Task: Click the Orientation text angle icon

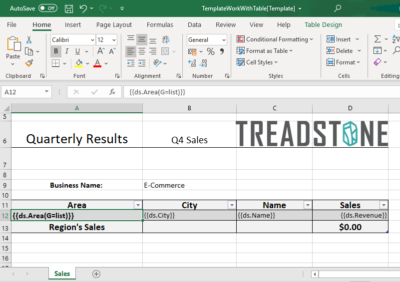Action: [157, 63]
